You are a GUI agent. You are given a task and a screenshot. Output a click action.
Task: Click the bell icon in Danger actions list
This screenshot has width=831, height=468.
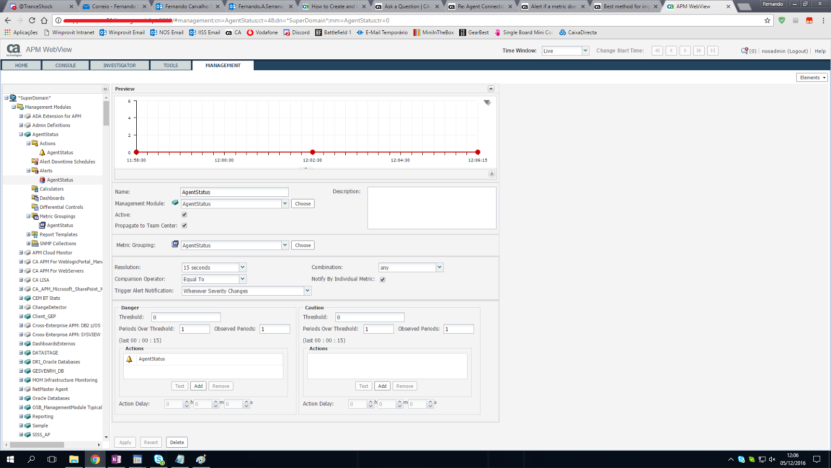129,359
